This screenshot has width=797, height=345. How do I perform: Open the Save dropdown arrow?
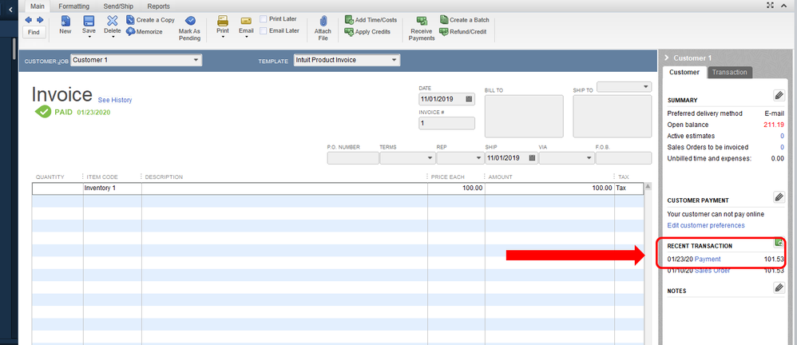pyautogui.click(x=89, y=37)
